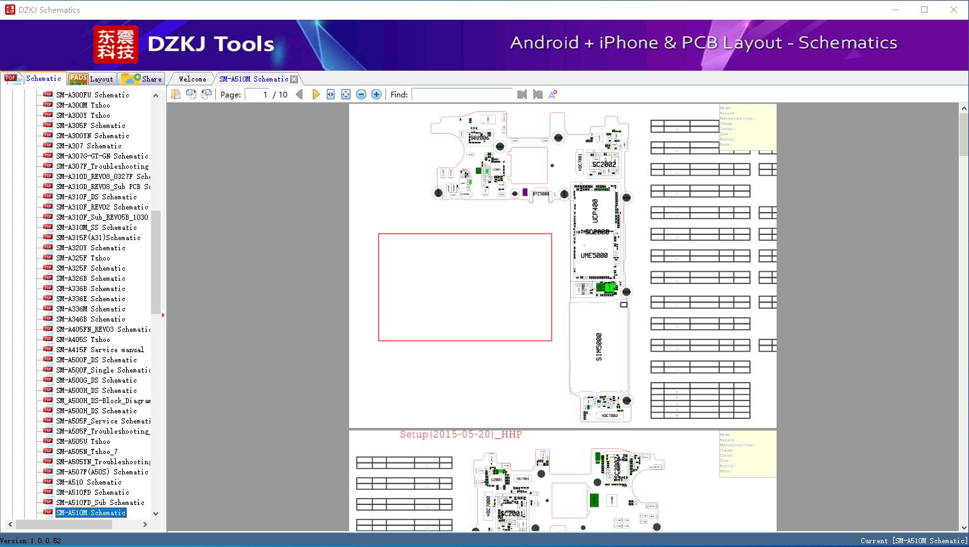Fit the whole page in view
Screen dimensions: 969x547
pos(346,94)
